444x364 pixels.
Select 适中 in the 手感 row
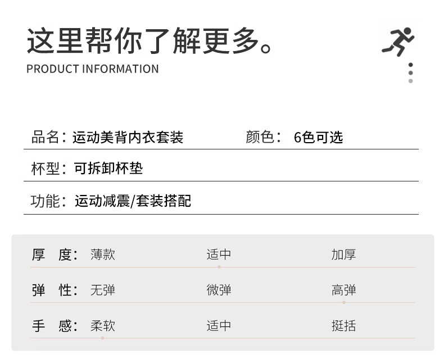tap(219, 326)
